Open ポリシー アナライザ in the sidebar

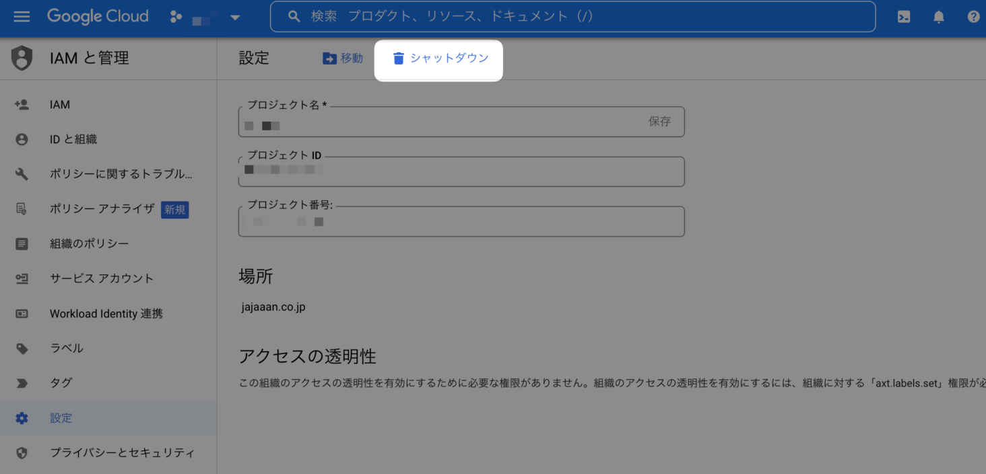click(x=102, y=209)
